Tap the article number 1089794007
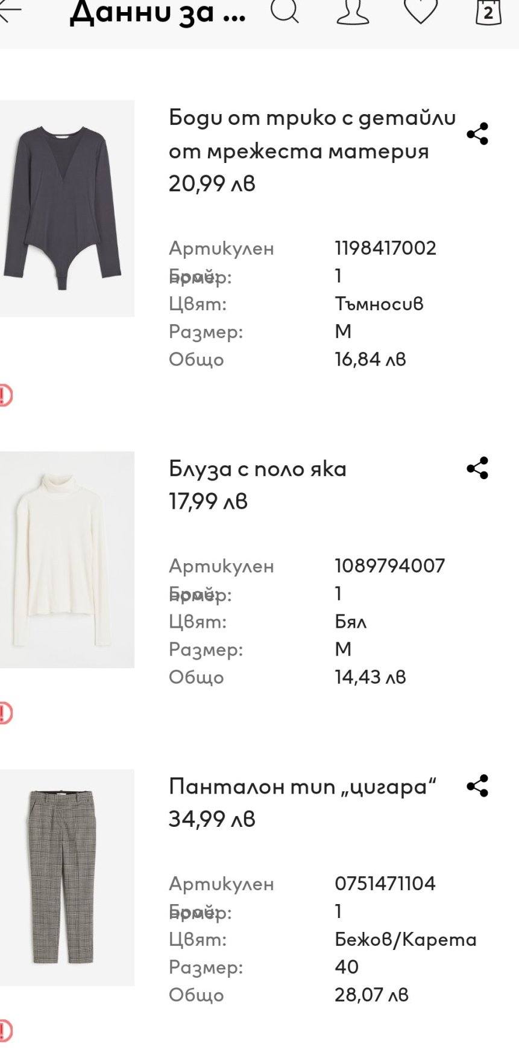This screenshot has height=1055, width=519. (389, 566)
